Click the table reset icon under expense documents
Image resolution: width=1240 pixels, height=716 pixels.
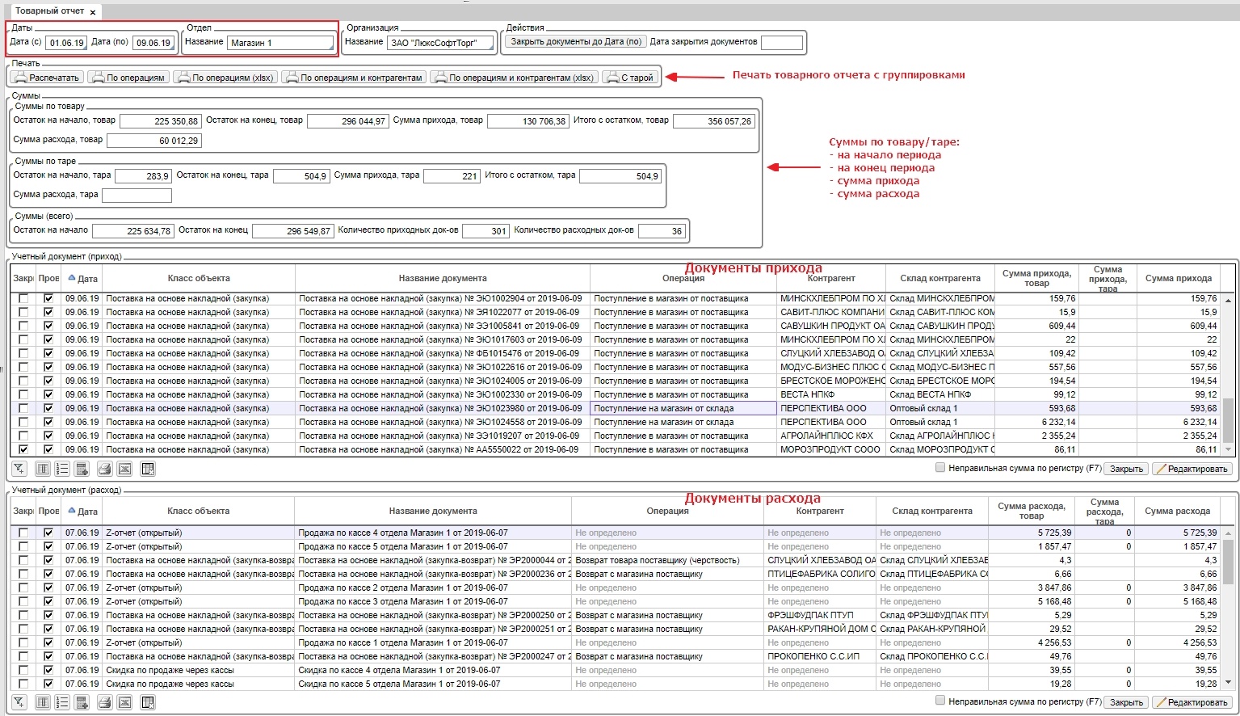[147, 702]
